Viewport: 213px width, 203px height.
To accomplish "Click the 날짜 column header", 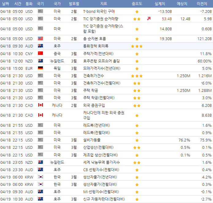I will click(6, 4).
